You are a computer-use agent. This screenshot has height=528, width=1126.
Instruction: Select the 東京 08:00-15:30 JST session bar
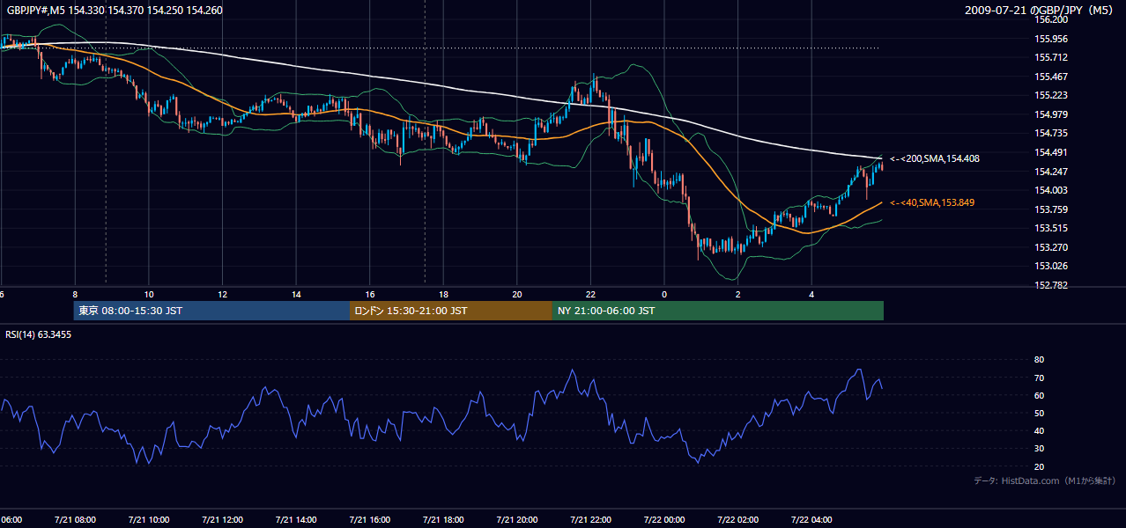coord(211,311)
